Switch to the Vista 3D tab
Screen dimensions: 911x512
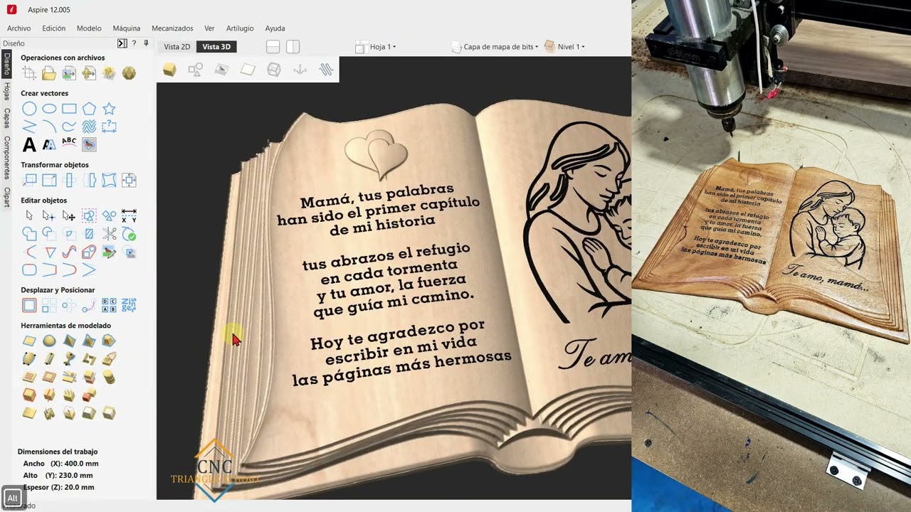[216, 47]
